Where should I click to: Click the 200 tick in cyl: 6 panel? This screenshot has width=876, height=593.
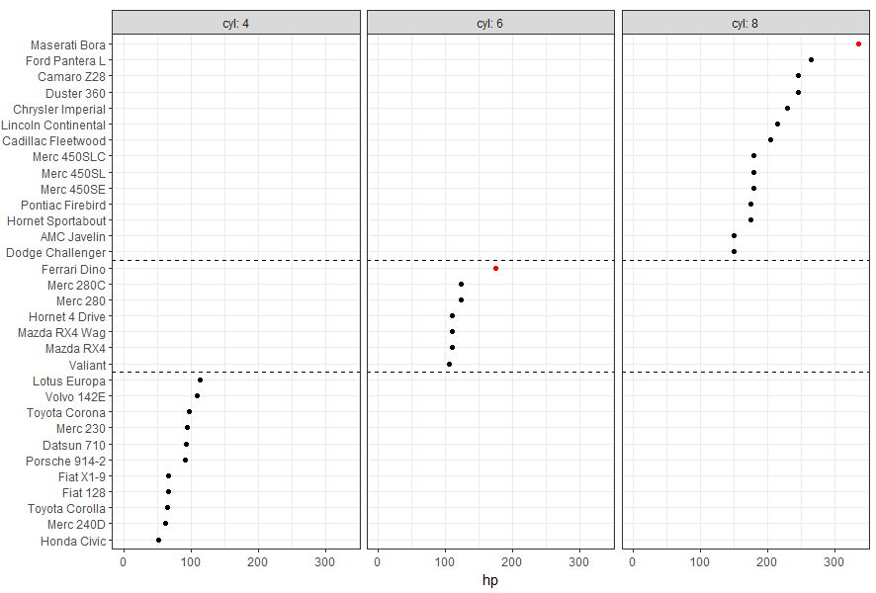(512, 561)
